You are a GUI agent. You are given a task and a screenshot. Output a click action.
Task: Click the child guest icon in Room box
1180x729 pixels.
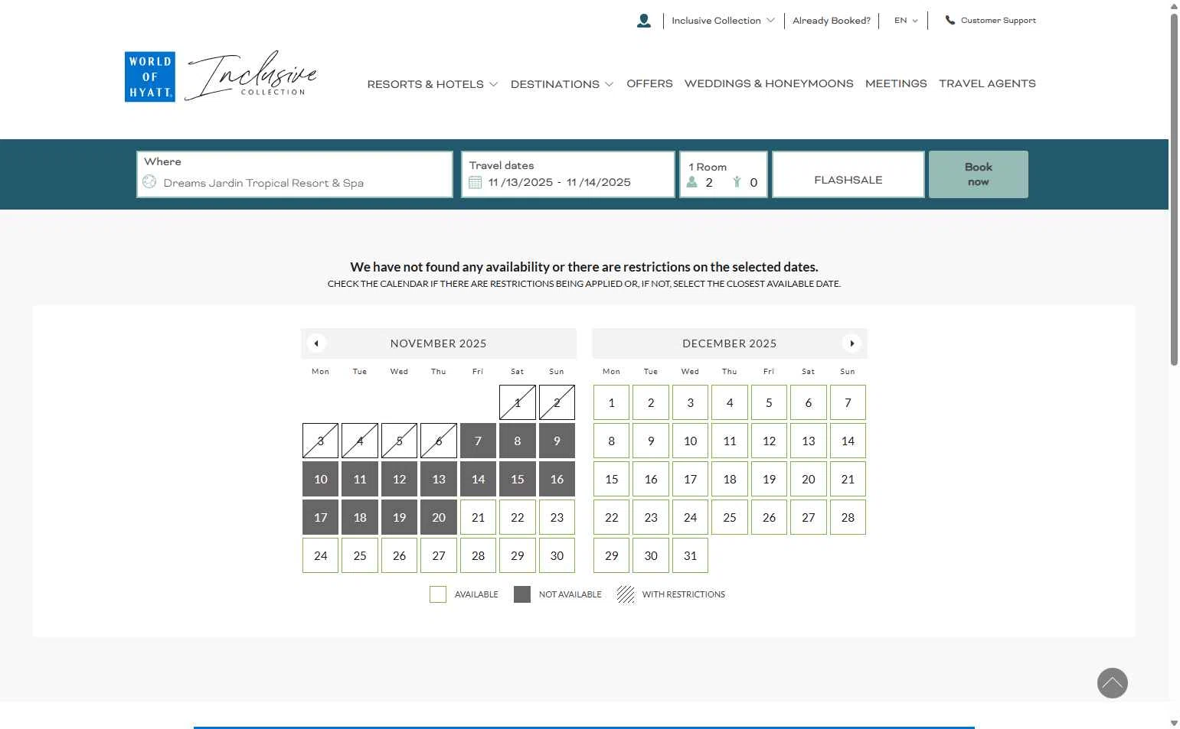(737, 182)
